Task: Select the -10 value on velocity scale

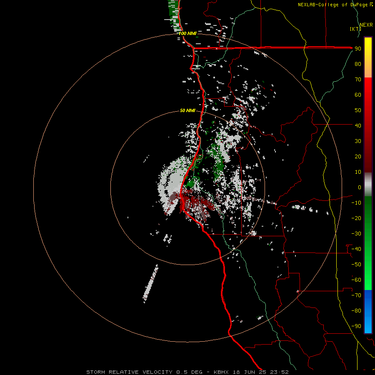Action: coord(356,203)
